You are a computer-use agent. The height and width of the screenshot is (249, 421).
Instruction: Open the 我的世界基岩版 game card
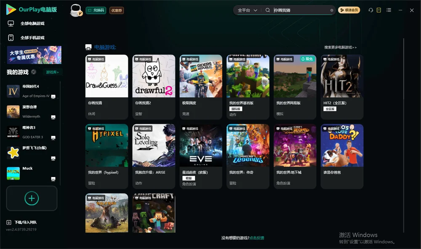click(x=248, y=87)
